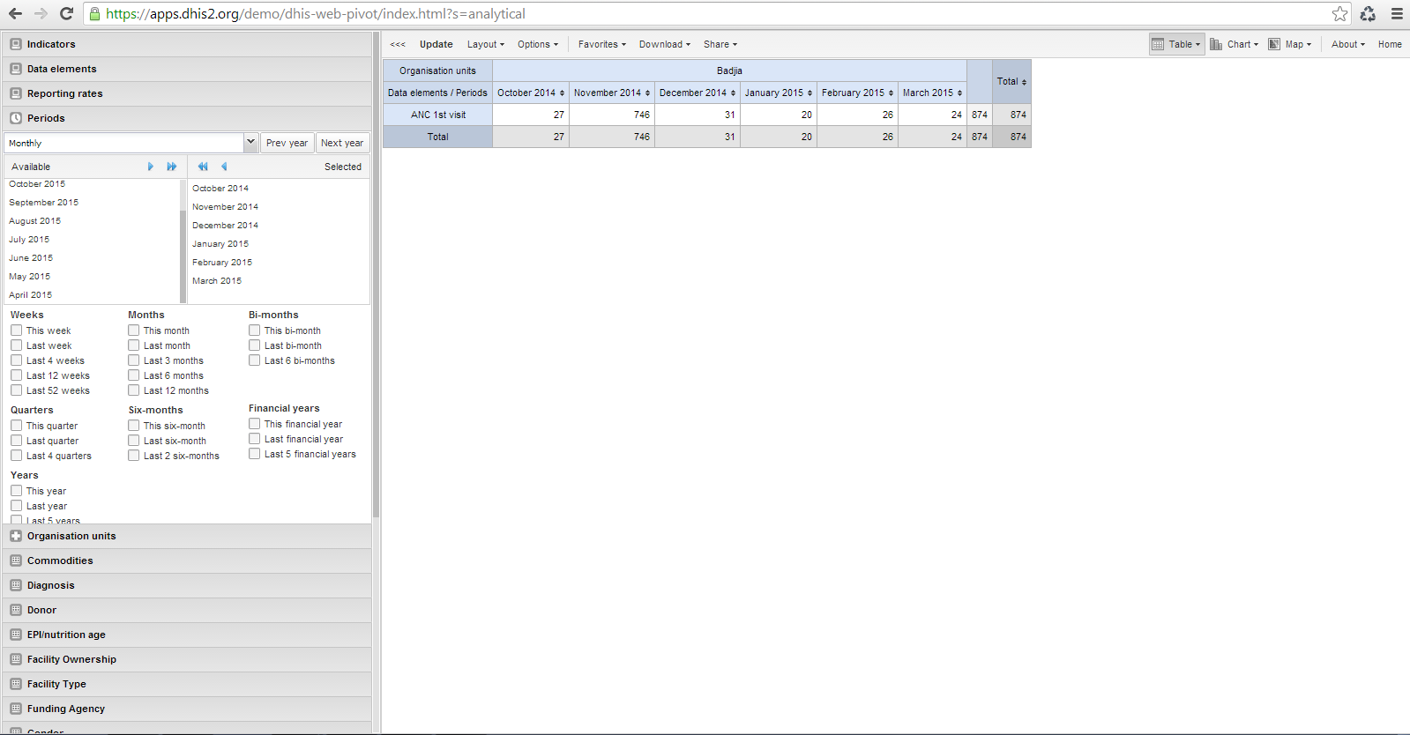Reload the page using browser refresh icon
1410x735 pixels.
(66, 13)
